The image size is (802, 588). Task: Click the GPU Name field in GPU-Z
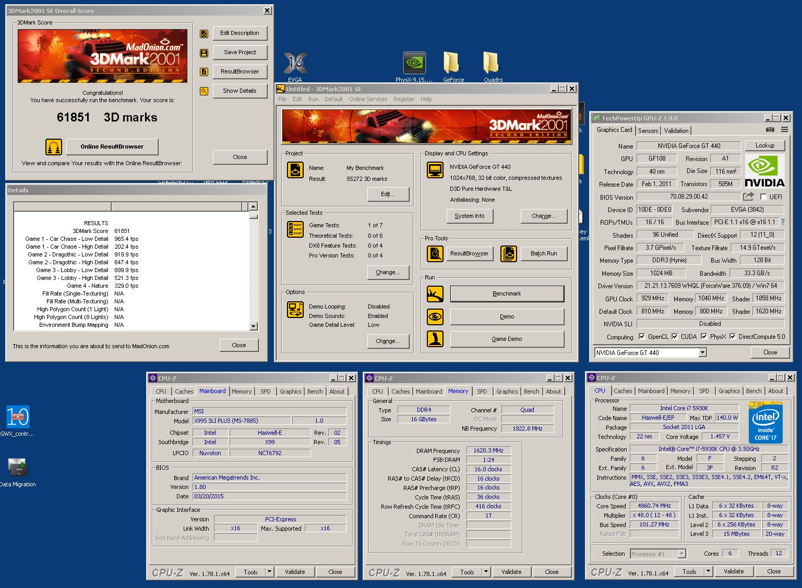click(x=688, y=146)
